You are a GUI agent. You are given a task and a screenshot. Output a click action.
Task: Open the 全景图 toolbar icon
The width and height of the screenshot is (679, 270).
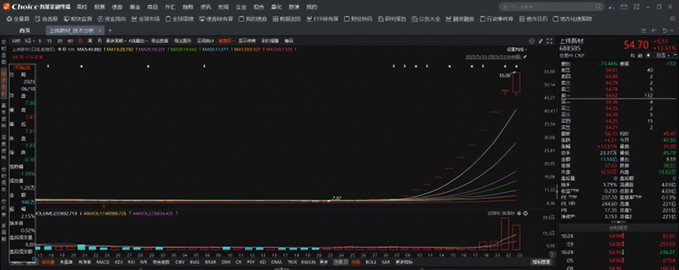18,19
